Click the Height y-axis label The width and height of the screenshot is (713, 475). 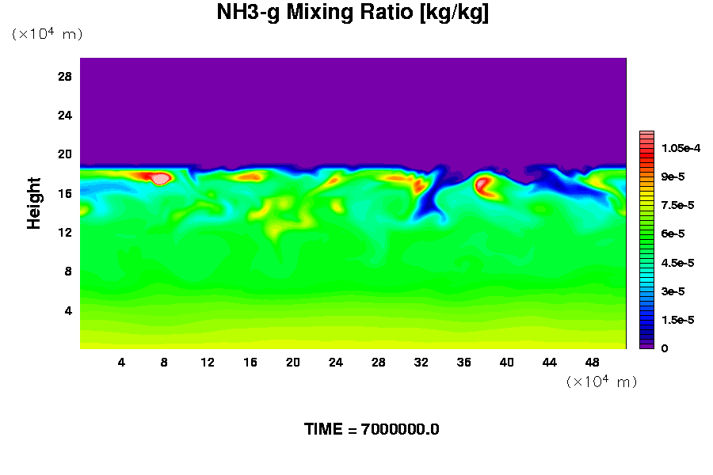[x=34, y=203]
